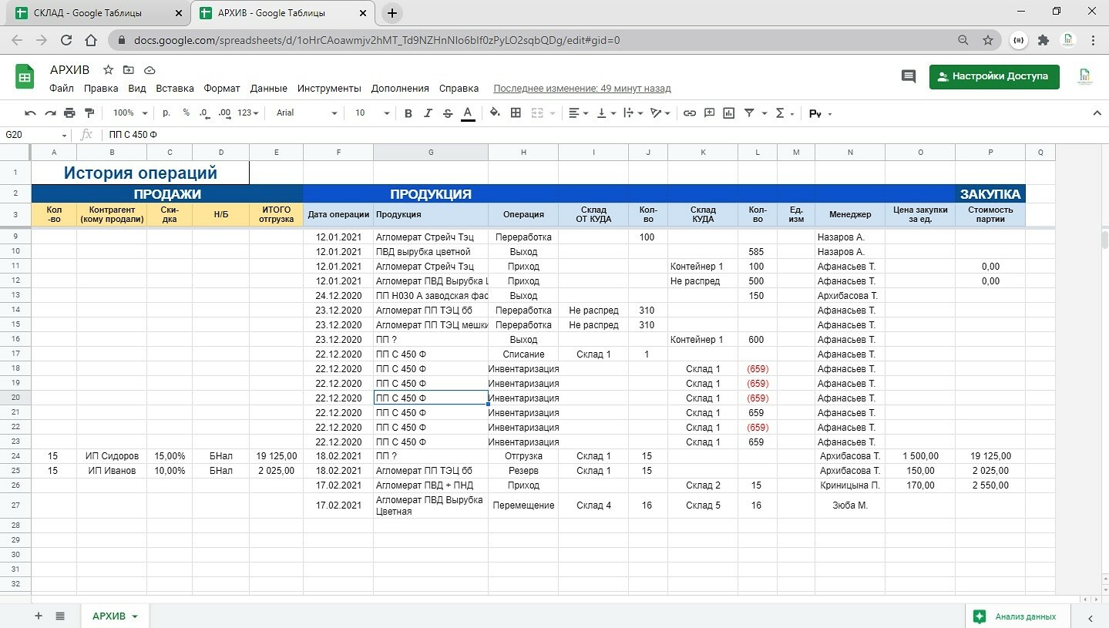Open the Дополнения menu
This screenshot has height=628, width=1109.
click(x=400, y=89)
